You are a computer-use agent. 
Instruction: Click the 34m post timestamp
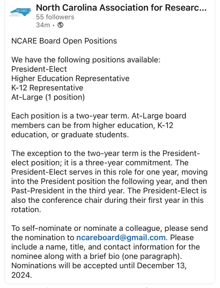click(x=43, y=25)
